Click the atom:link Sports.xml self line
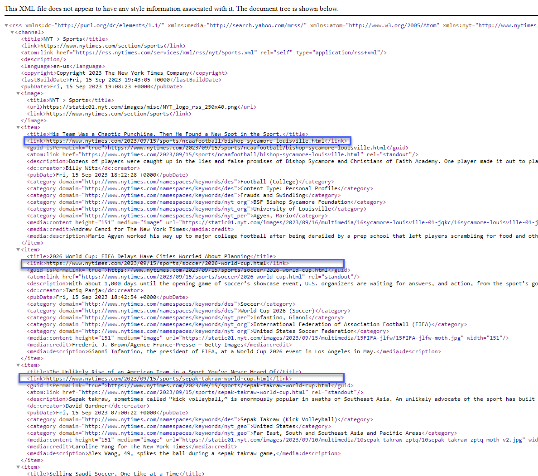Viewport: 538px width, 476px height. [204, 53]
